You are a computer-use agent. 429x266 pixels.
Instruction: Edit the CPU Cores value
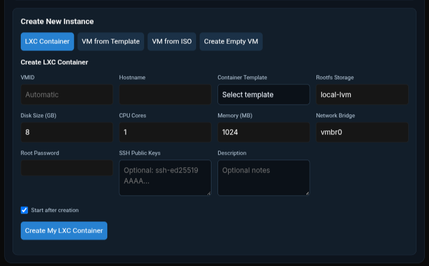165,132
